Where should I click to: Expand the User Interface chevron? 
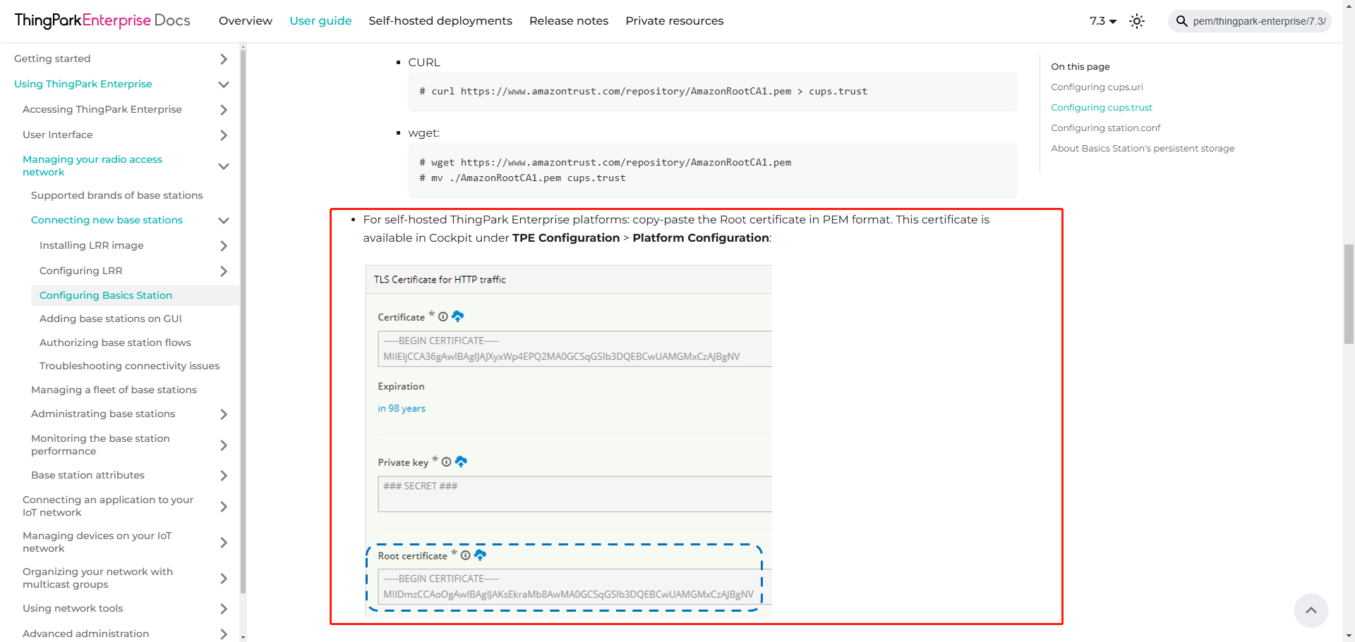(x=224, y=135)
